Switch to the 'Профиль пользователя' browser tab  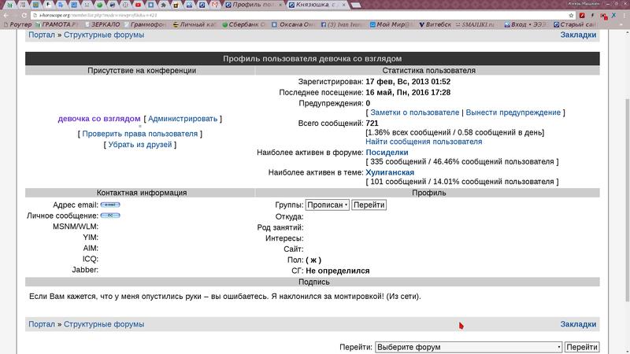coord(260,5)
